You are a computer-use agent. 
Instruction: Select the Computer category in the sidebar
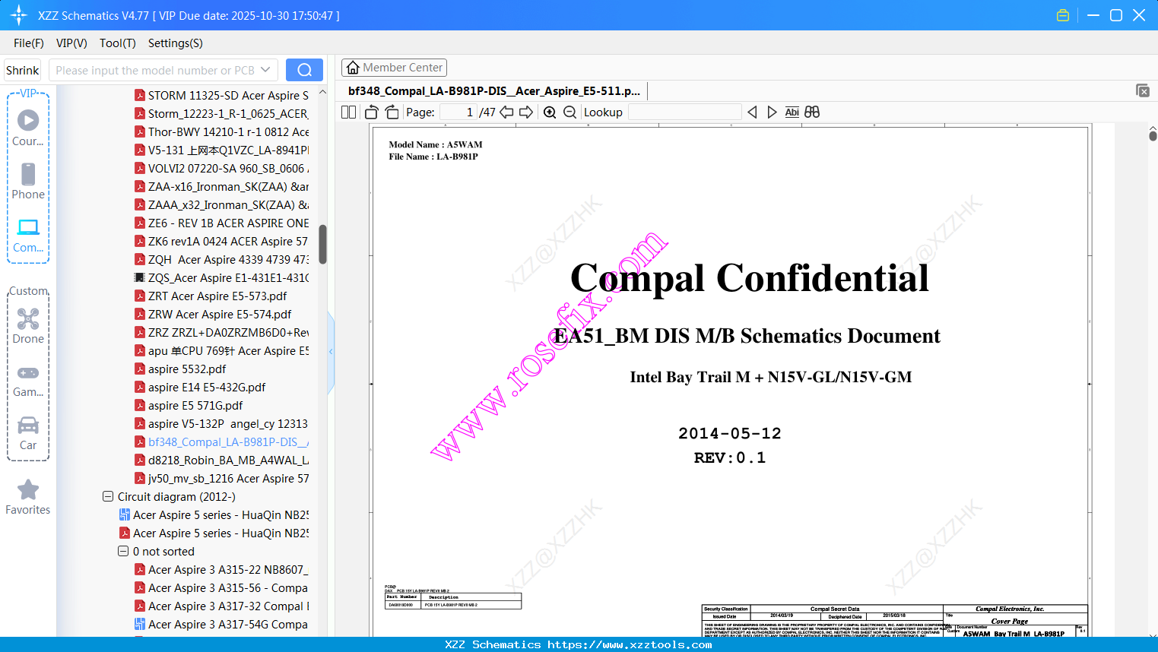[28, 235]
